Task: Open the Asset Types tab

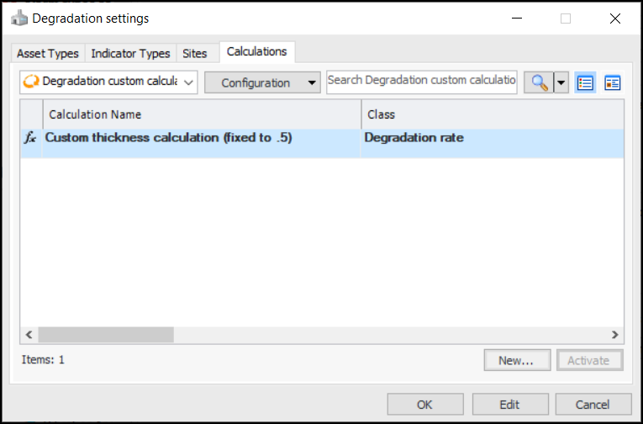Action: click(48, 53)
